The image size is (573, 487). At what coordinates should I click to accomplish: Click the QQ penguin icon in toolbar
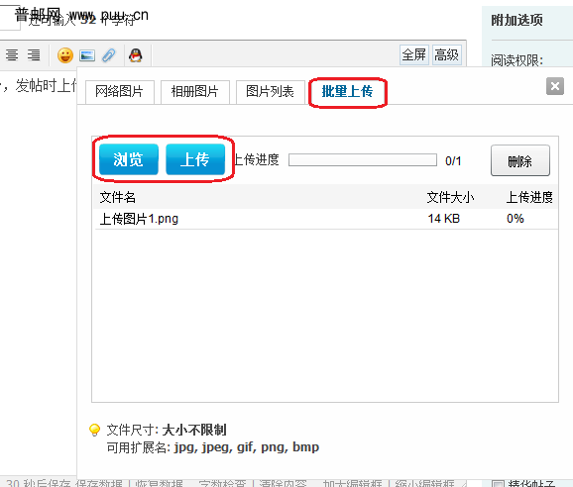[136, 55]
